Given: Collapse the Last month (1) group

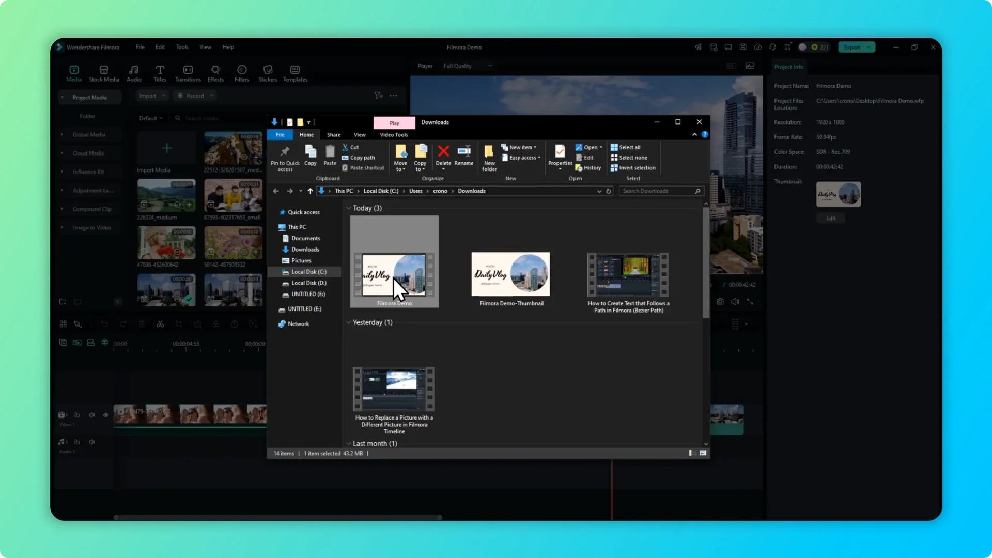Looking at the screenshot, I should click(349, 444).
